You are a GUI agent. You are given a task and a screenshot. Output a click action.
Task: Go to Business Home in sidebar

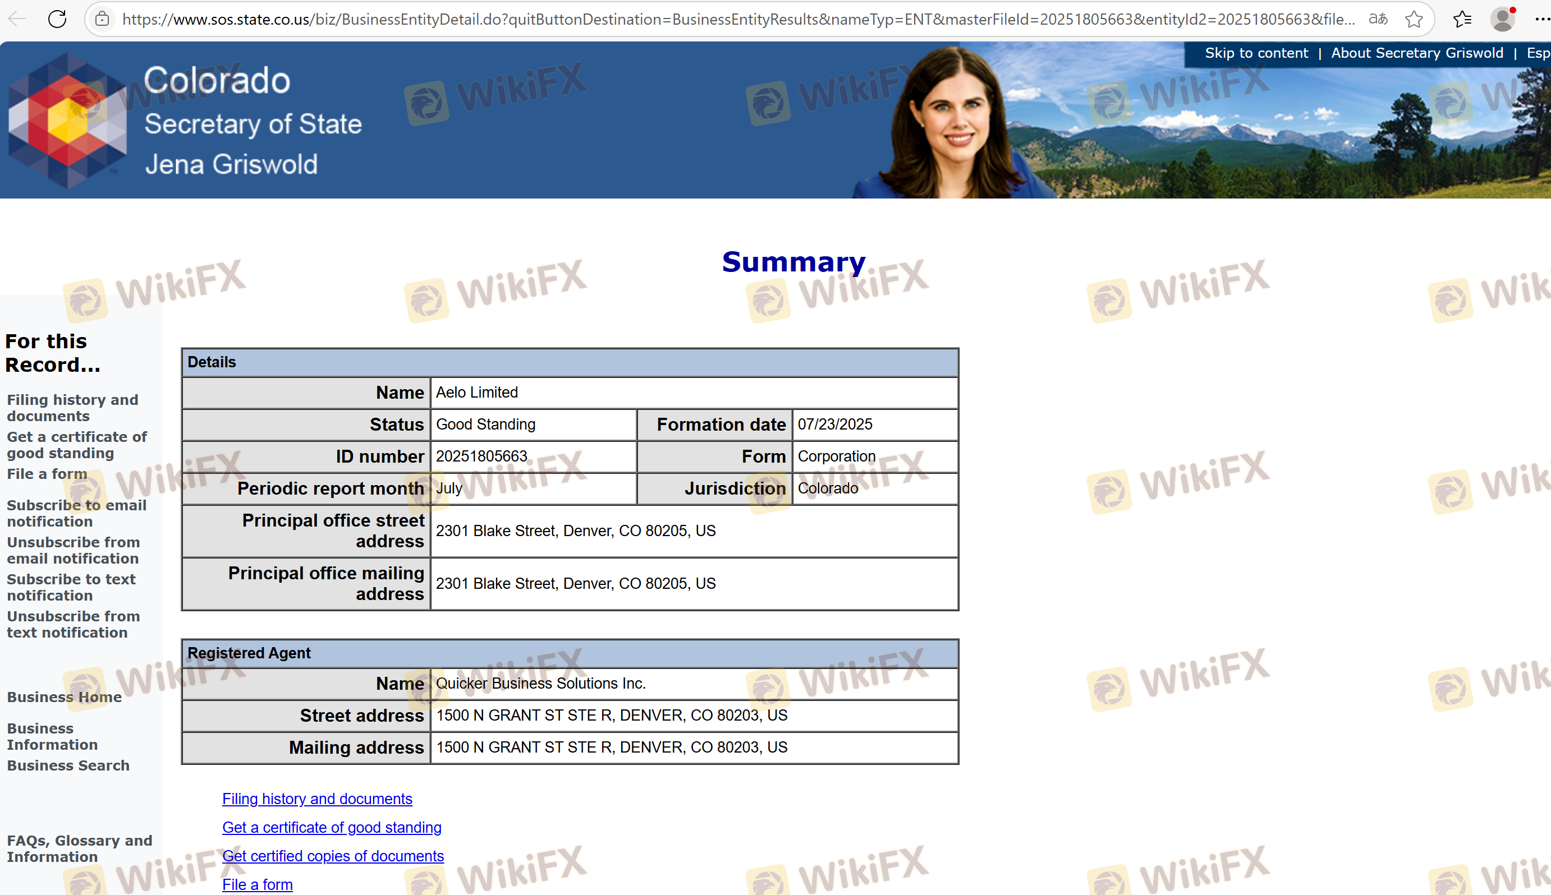tap(64, 696)
